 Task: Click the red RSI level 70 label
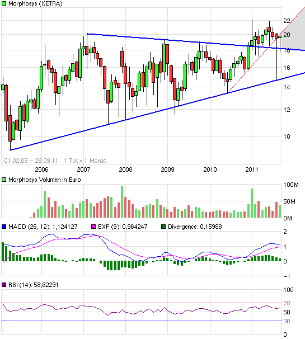click(x=287, y=303)
